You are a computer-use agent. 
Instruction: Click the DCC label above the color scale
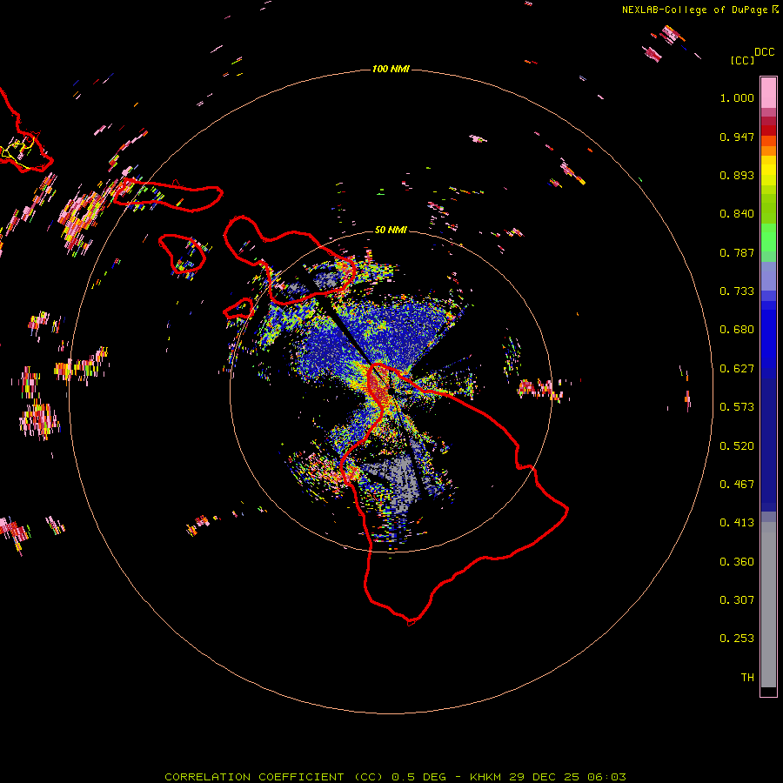pyautogui.click(x=765, y=51)
